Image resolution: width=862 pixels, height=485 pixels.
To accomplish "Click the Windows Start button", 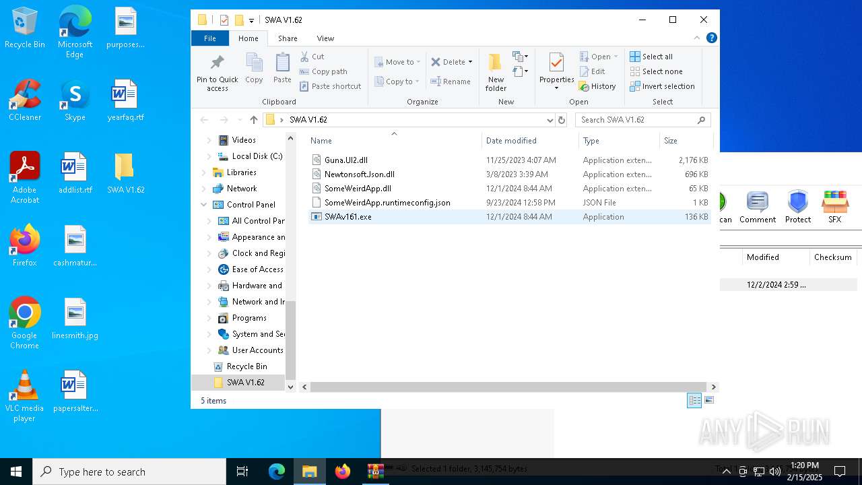I will [16, 472].
